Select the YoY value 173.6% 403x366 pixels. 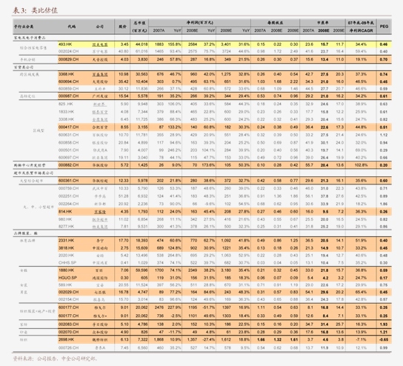point(208,165)
